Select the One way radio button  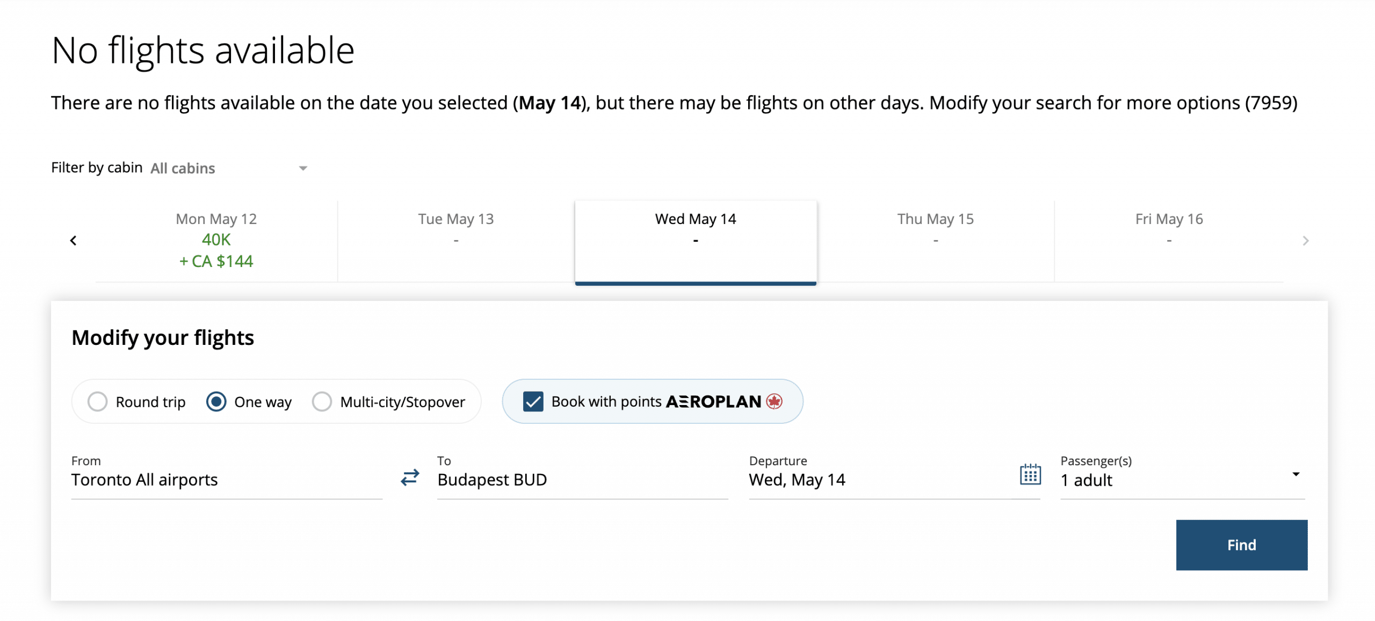click(x=216, y=402)
